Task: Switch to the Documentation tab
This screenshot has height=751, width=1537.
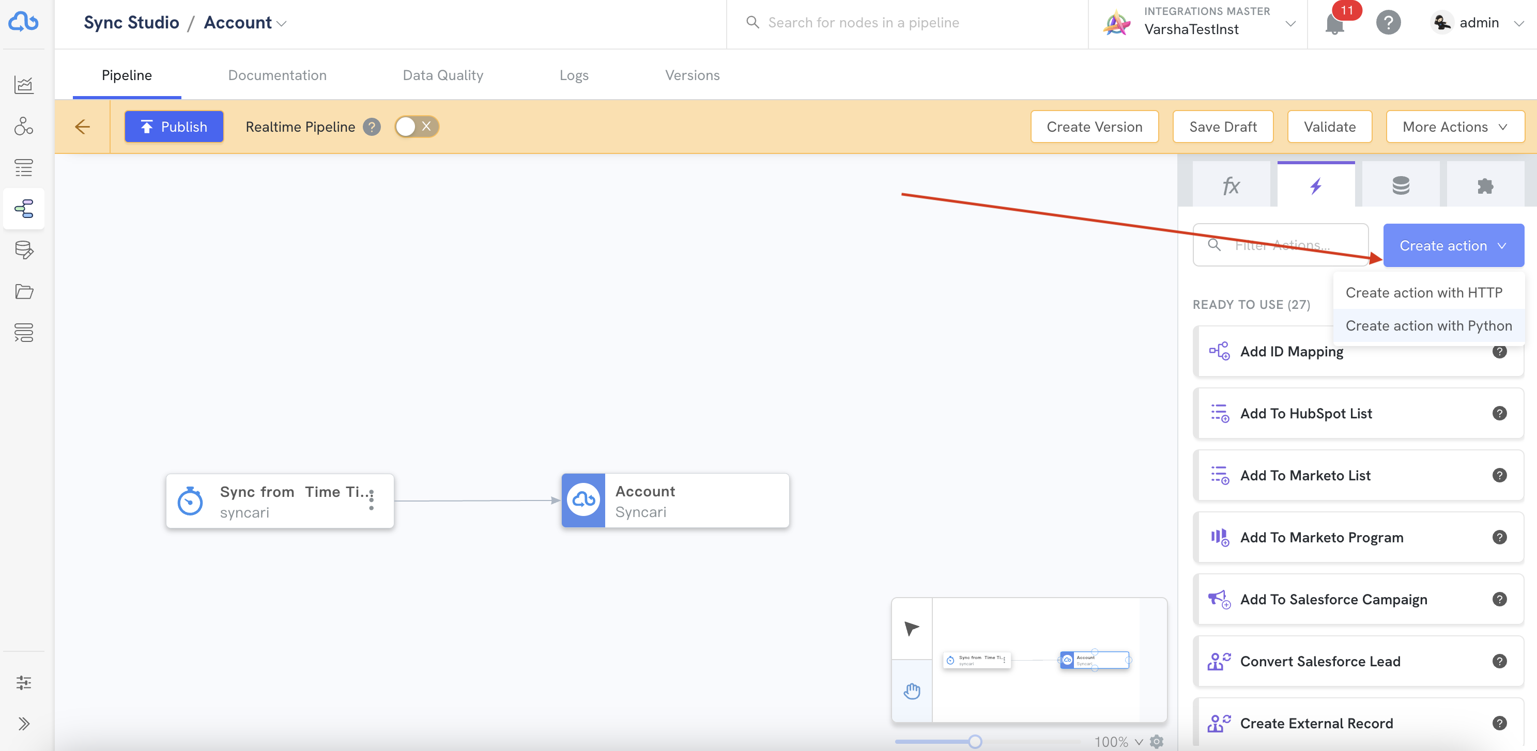Action: (278, 75)
